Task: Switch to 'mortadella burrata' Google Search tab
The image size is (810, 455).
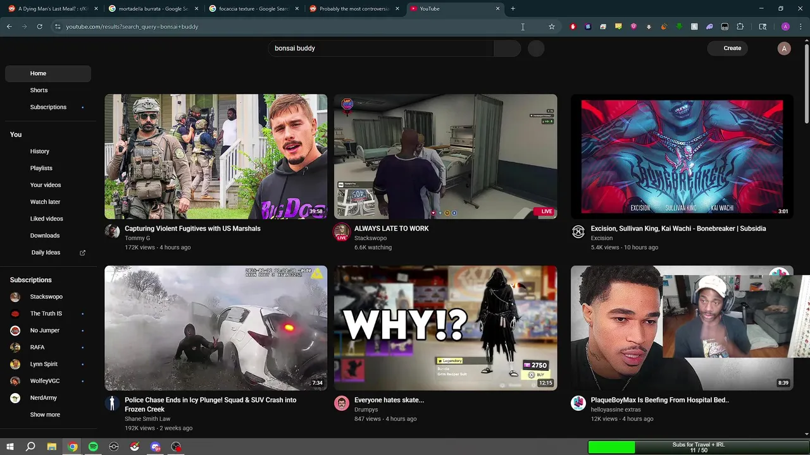Action: [154, 9]
